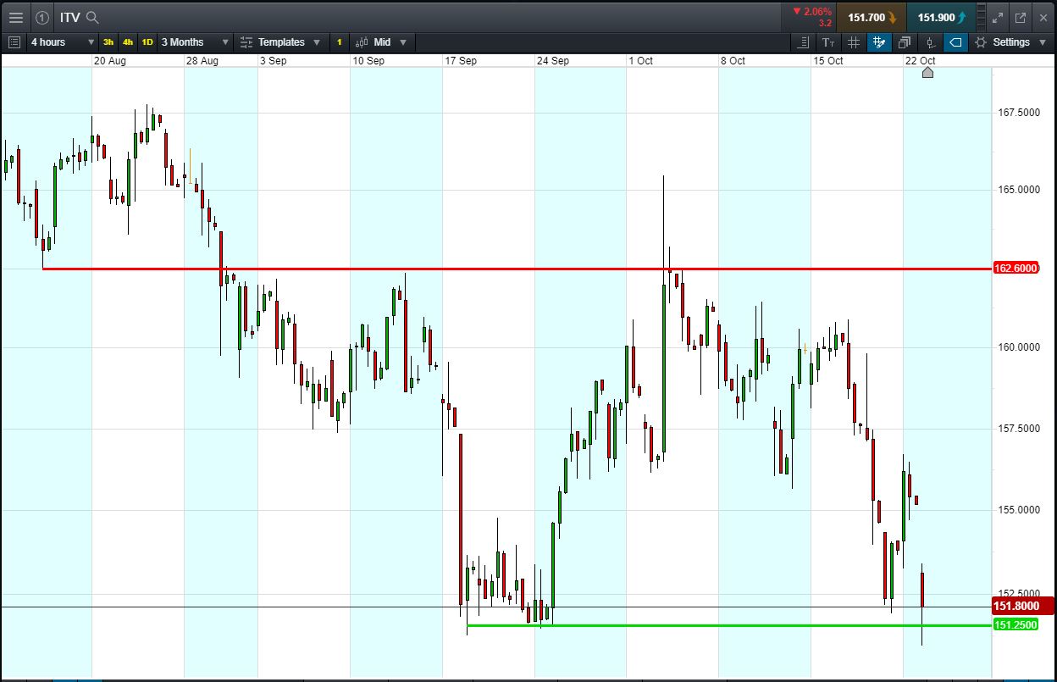Click the 167.5000 price axis label
1057x682 pixels.
pos(1018,113)
